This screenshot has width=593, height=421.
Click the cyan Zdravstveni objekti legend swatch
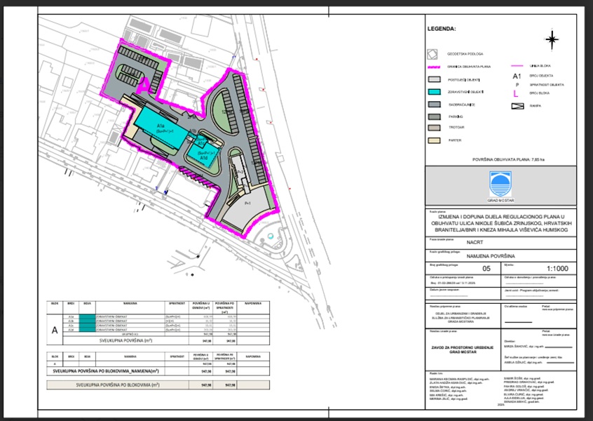434,92
